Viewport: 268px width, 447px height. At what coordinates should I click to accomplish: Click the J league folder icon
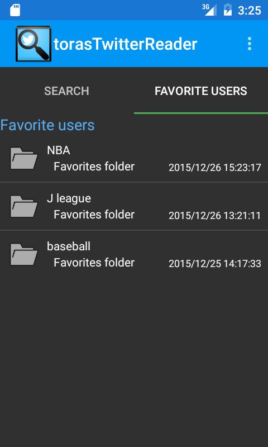(x=23, y=206)
